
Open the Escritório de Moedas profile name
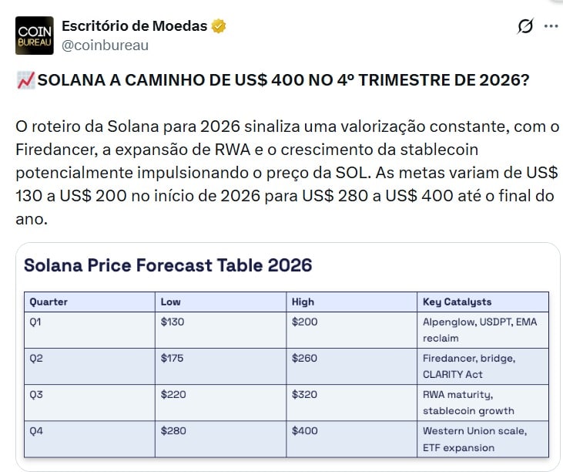[x=134, y=26]
